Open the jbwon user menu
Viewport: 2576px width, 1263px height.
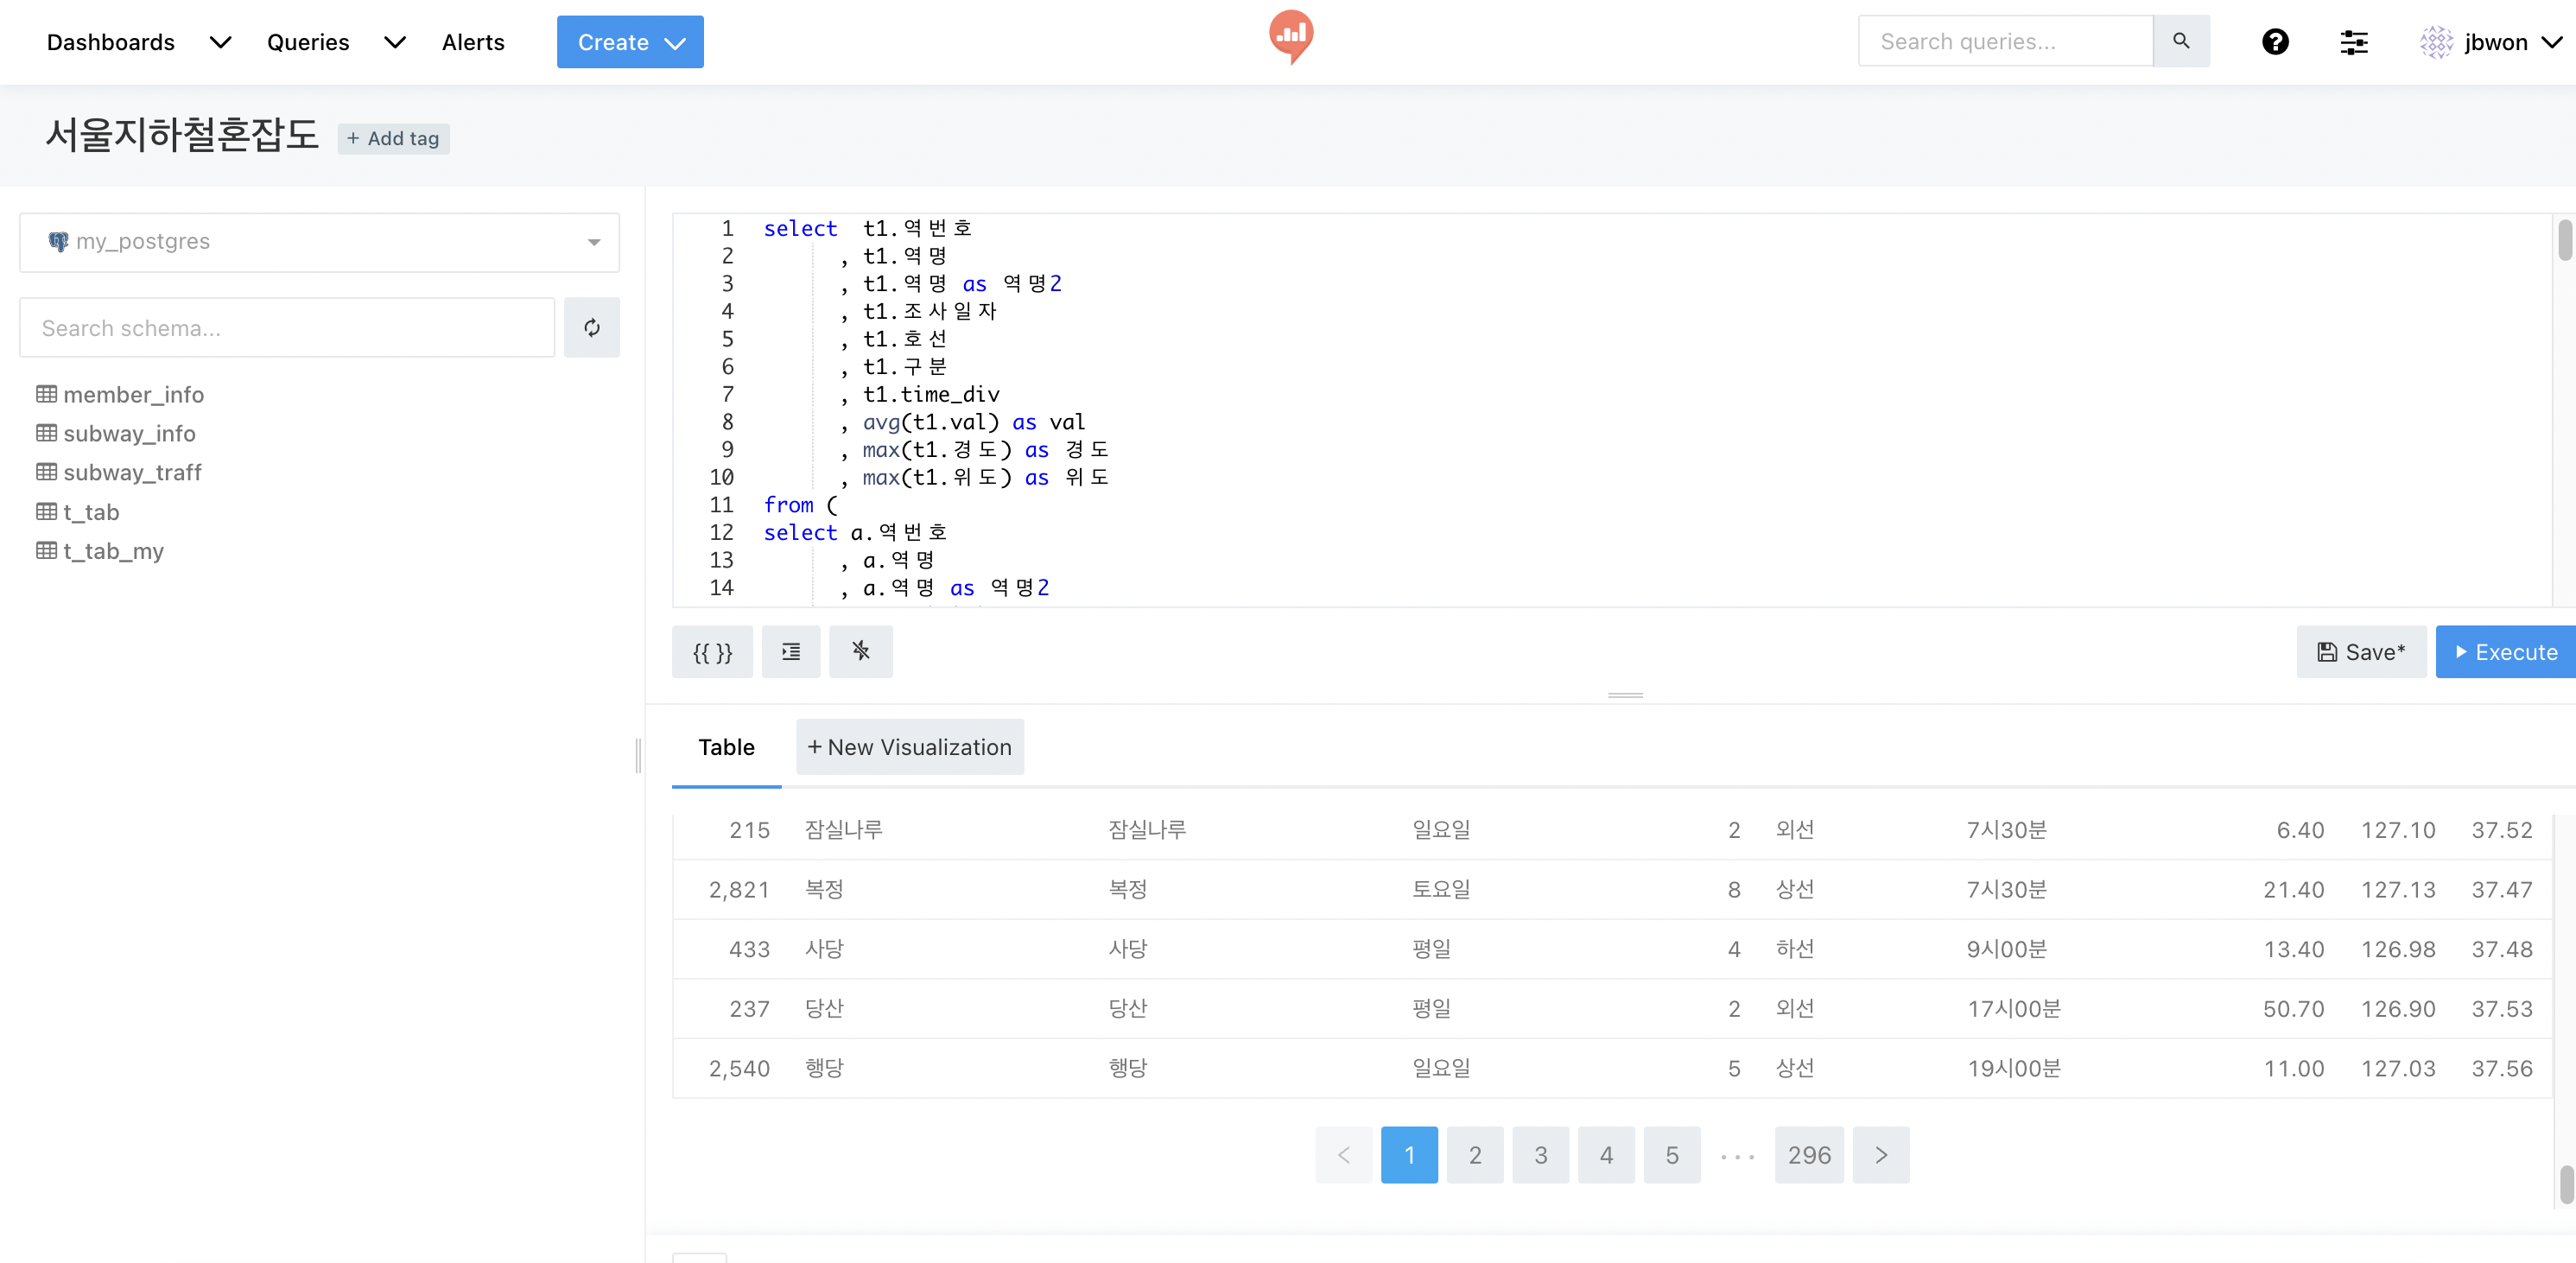click(x=2494, y=42)
